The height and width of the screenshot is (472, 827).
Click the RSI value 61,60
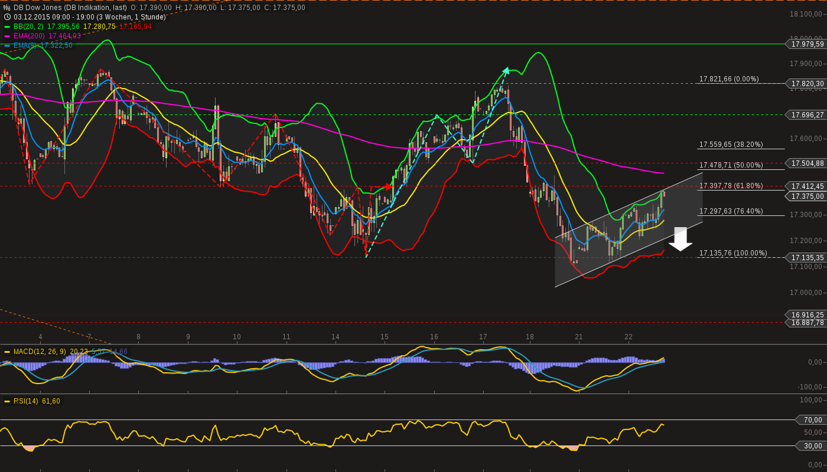[x=52, y=401]
